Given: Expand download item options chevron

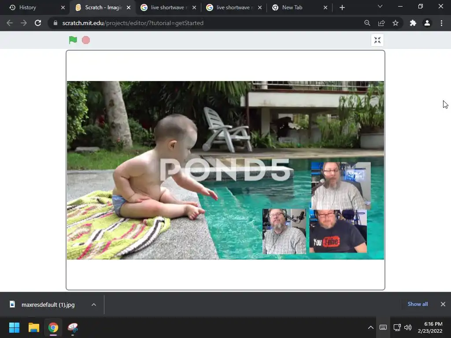Looking at the screenshot, I should click(x=94, y=305).
